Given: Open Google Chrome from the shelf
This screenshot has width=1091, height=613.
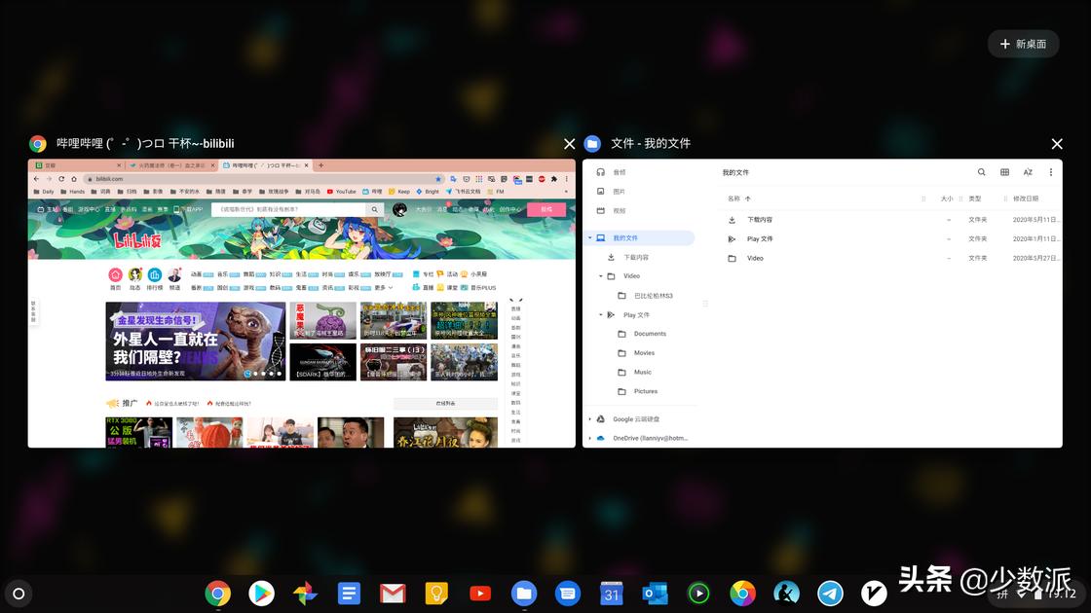Looking at the screenshot, I should (x=218, y=594).
